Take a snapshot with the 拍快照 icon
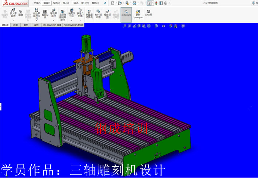 pos(148,13)
